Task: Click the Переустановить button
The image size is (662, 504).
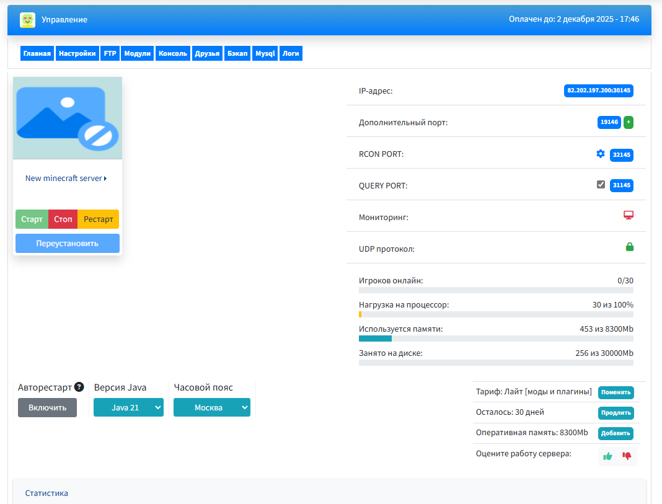Action: pos(67,243)
